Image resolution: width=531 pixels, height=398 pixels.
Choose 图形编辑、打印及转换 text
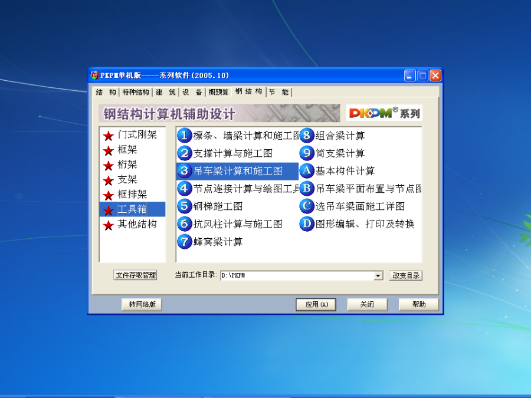tap(365, 223)
